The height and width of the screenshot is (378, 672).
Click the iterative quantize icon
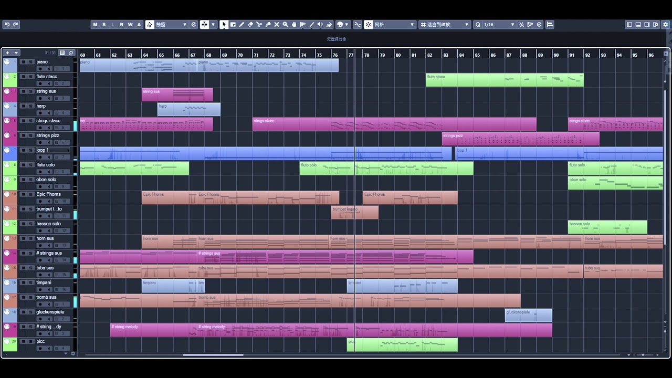point(521,25)
